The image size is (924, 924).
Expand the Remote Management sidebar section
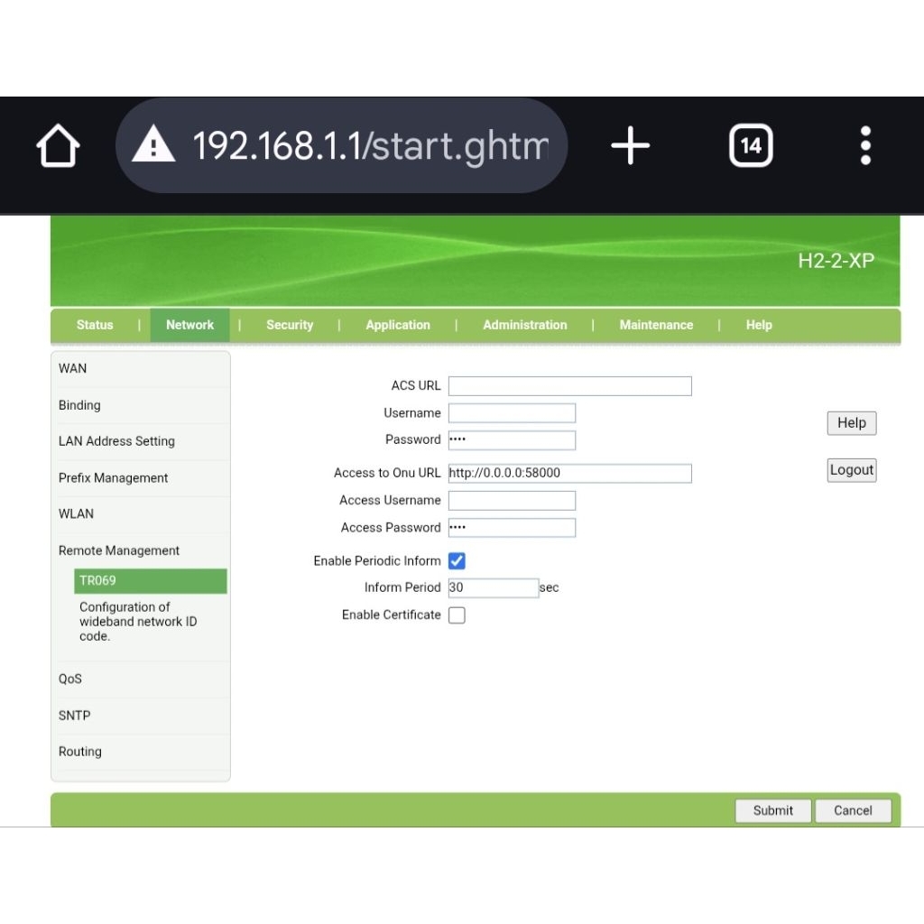click(119, 550)
